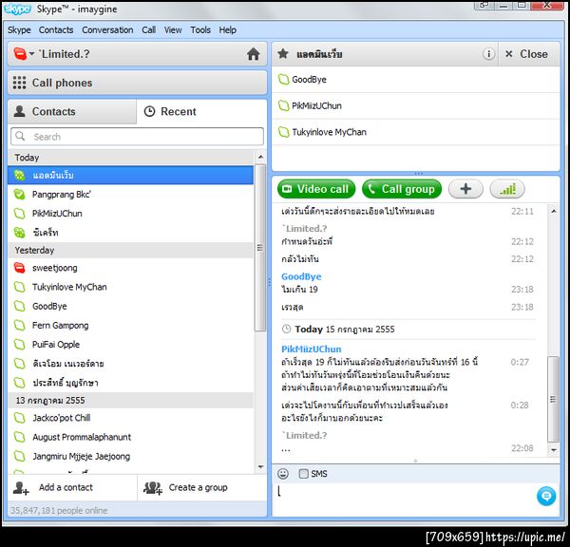570x547 pixels.
Task: Click the chat history scrollbar up arrow
Action: 554,211
